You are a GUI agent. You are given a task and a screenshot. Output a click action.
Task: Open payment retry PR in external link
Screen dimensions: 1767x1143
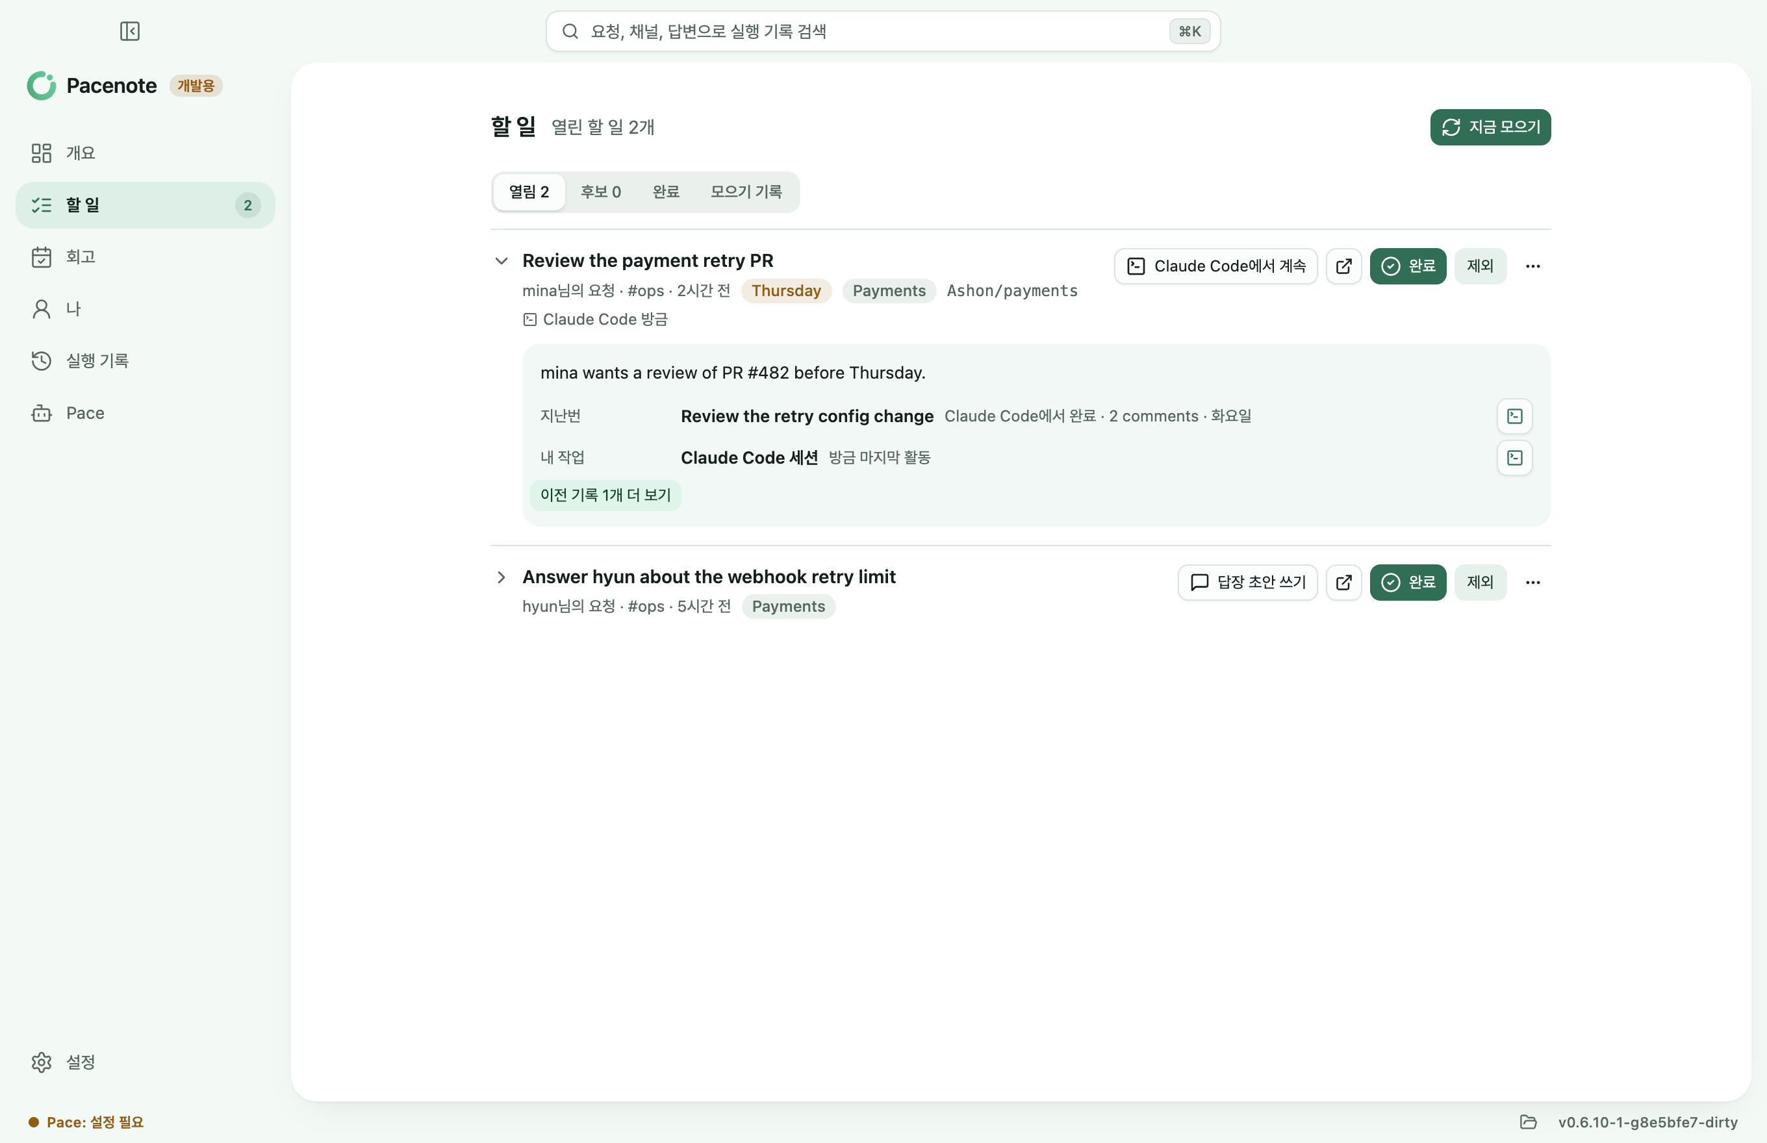click(x=1344, y=266)
